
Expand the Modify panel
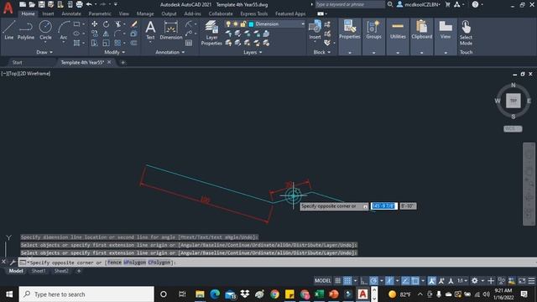[115, 52]
